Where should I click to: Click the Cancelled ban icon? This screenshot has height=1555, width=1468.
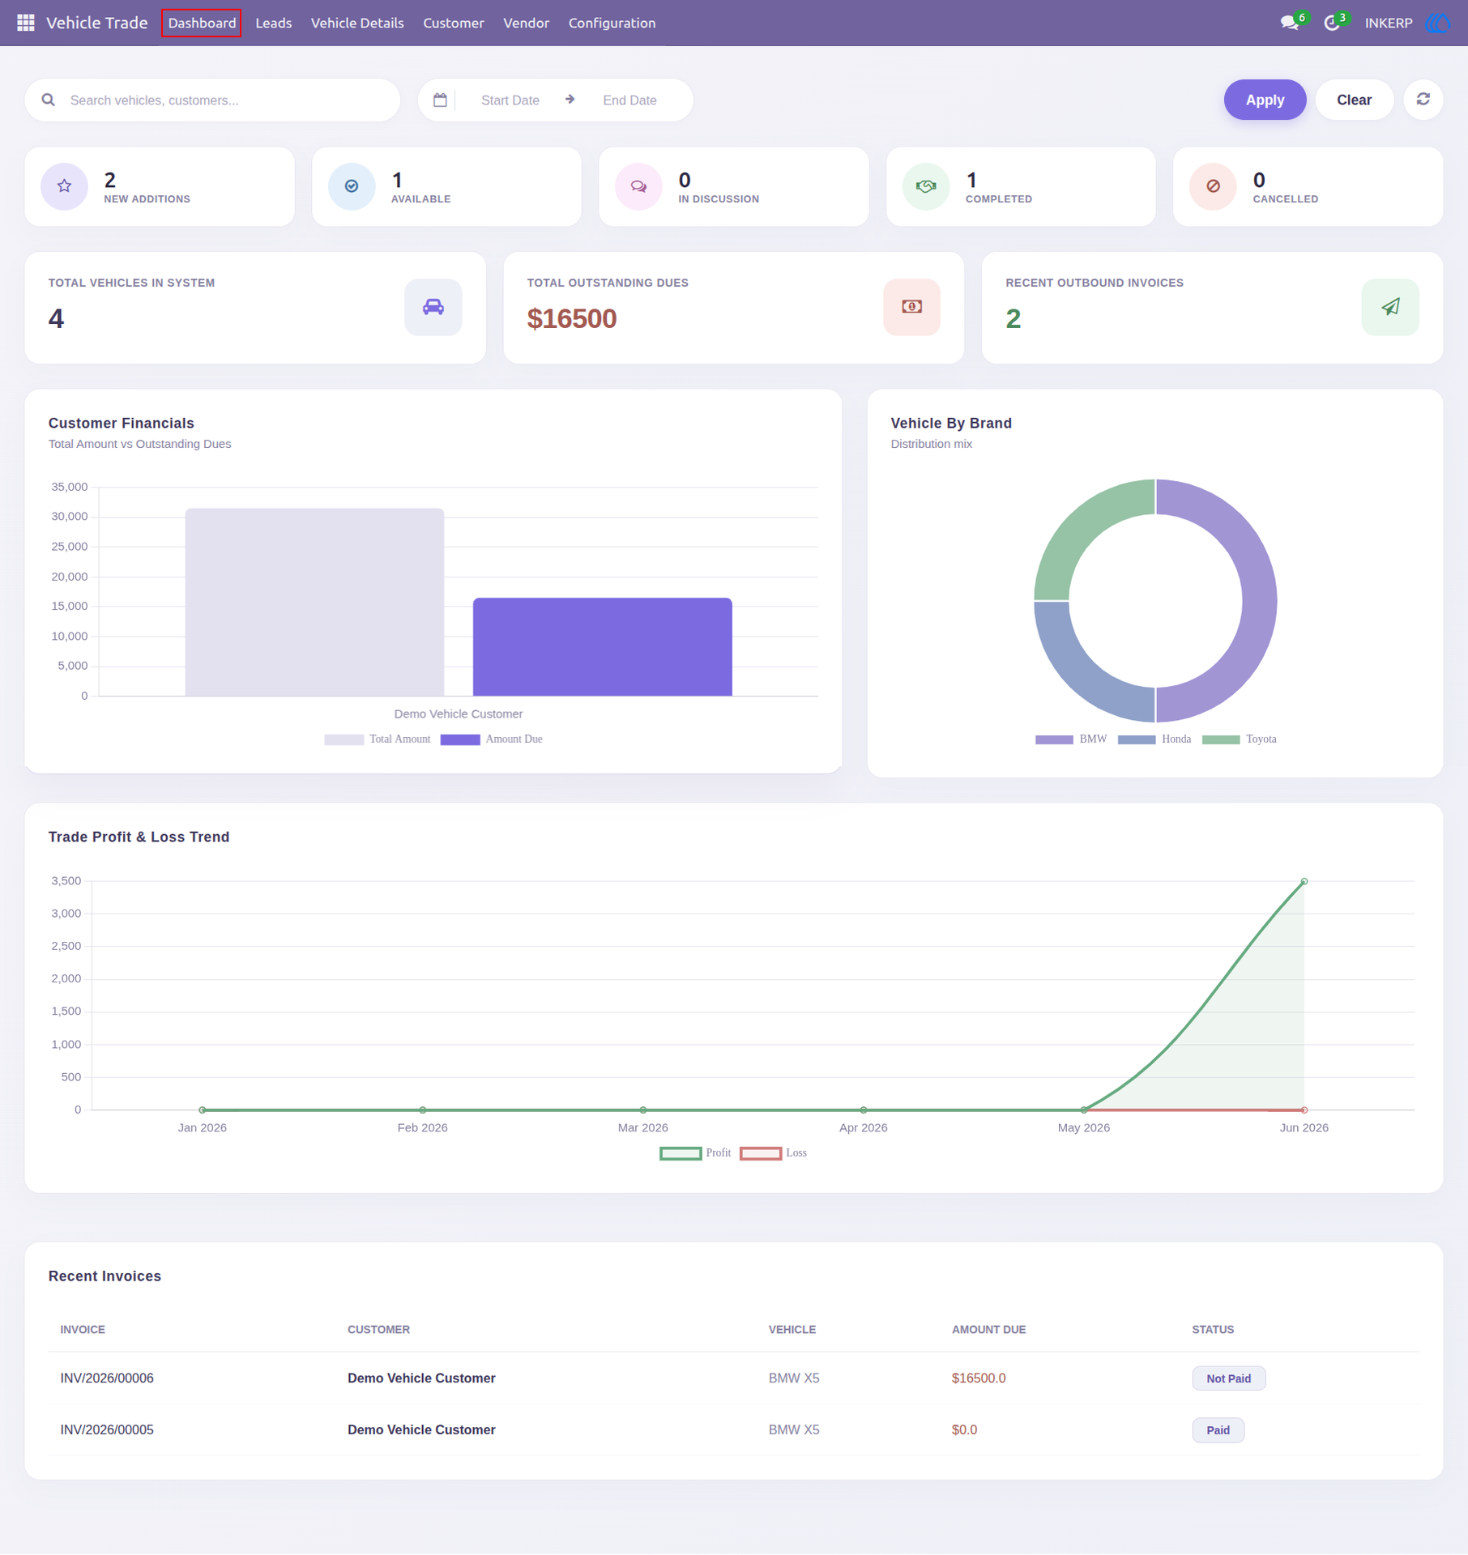pyautogui.click(x=1213, y=186)
